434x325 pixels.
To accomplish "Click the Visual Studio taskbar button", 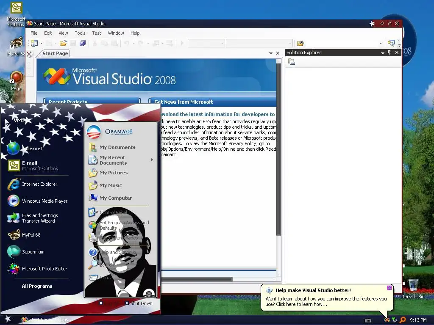I will [47, 319].
